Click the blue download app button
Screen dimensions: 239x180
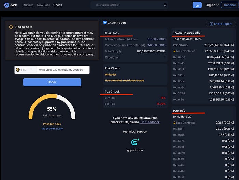tap(197, 5)
